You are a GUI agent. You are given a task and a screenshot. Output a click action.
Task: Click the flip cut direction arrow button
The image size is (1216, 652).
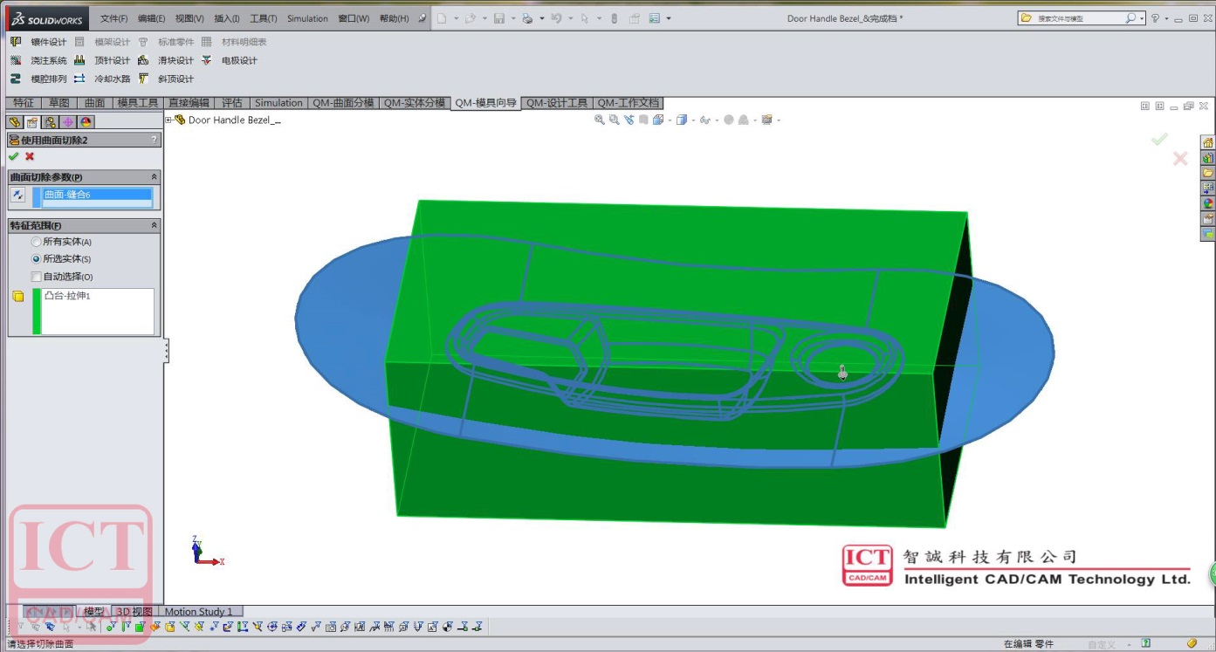(18, 196)
